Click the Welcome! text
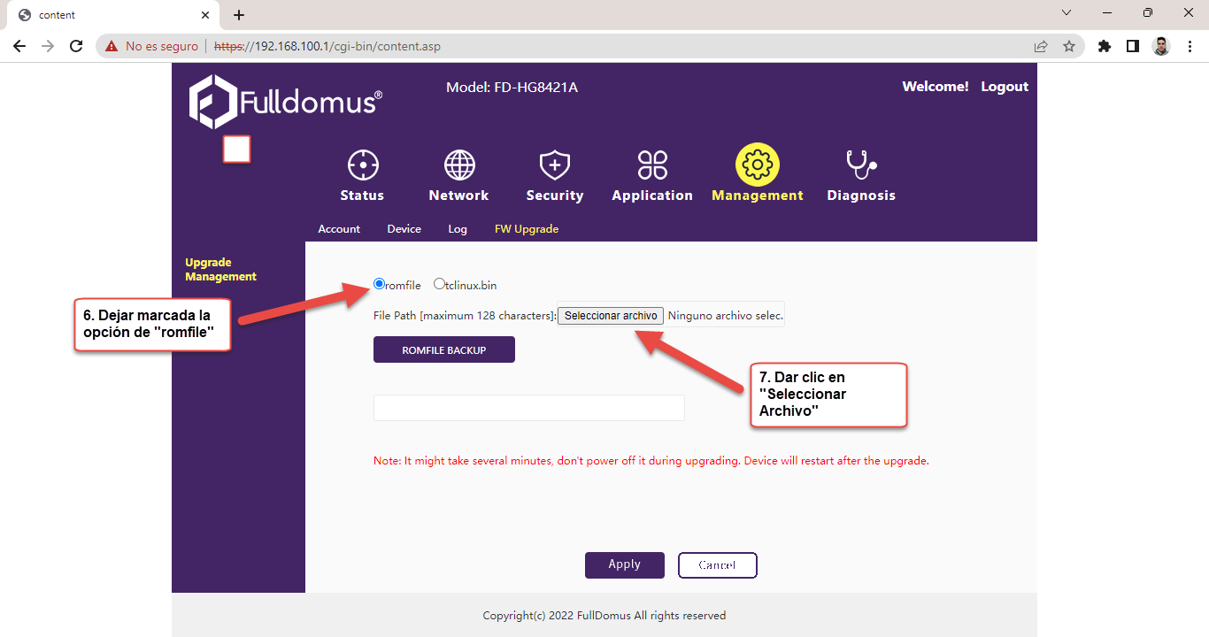Viewport: 1209px width, 637px height. point(936,87)
